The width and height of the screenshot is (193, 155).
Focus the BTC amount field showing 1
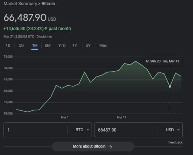click(35, 130)
